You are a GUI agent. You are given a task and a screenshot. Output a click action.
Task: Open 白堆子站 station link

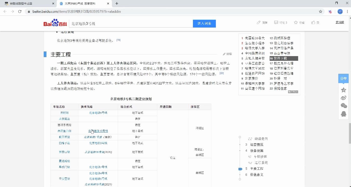[64, 143]
